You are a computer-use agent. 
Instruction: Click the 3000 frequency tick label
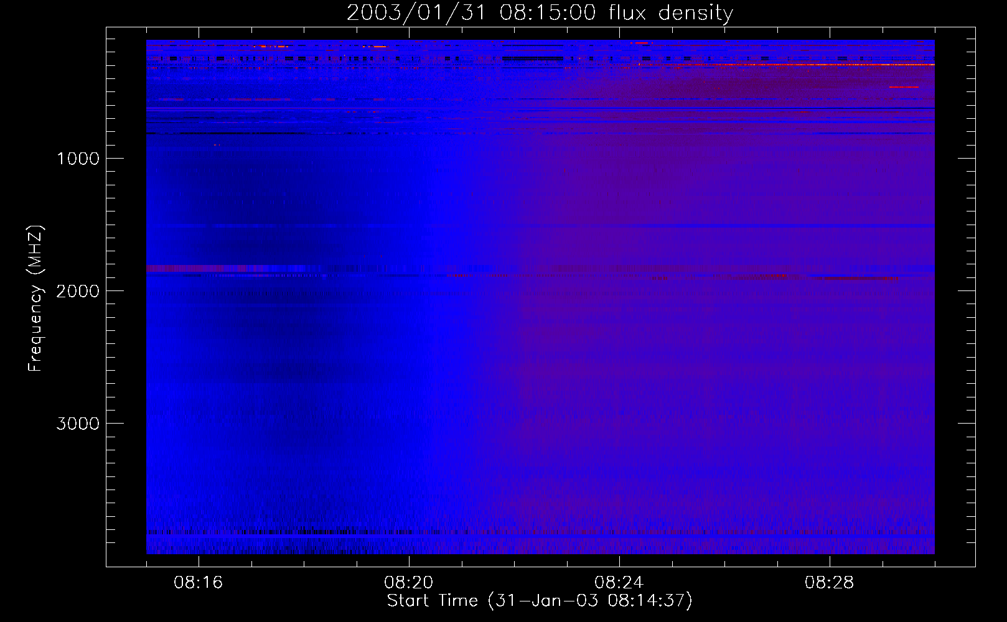[78, 424]
